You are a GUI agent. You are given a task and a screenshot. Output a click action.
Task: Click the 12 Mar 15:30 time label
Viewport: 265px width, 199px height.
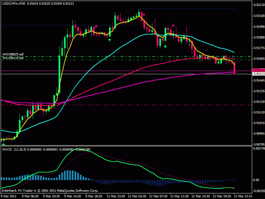[201, 196]
